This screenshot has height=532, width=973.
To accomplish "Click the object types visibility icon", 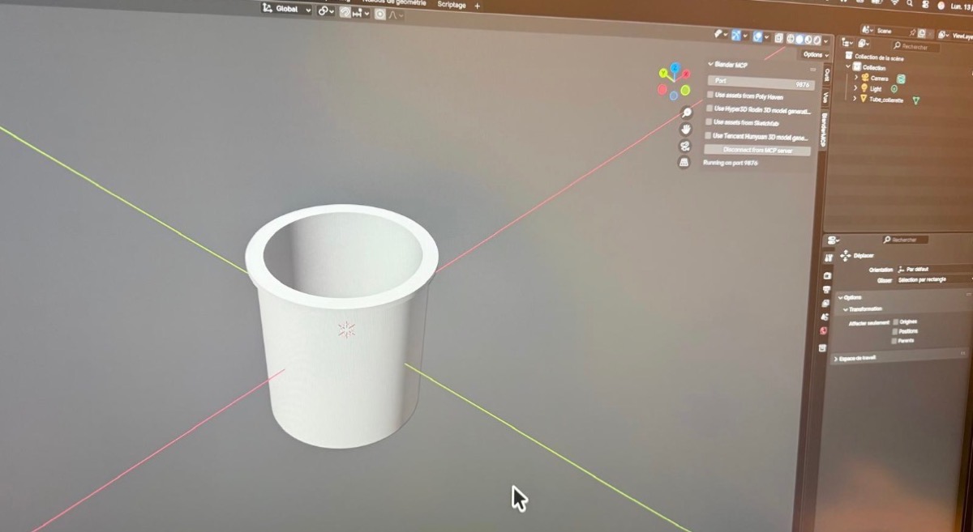I will (720, 35).
